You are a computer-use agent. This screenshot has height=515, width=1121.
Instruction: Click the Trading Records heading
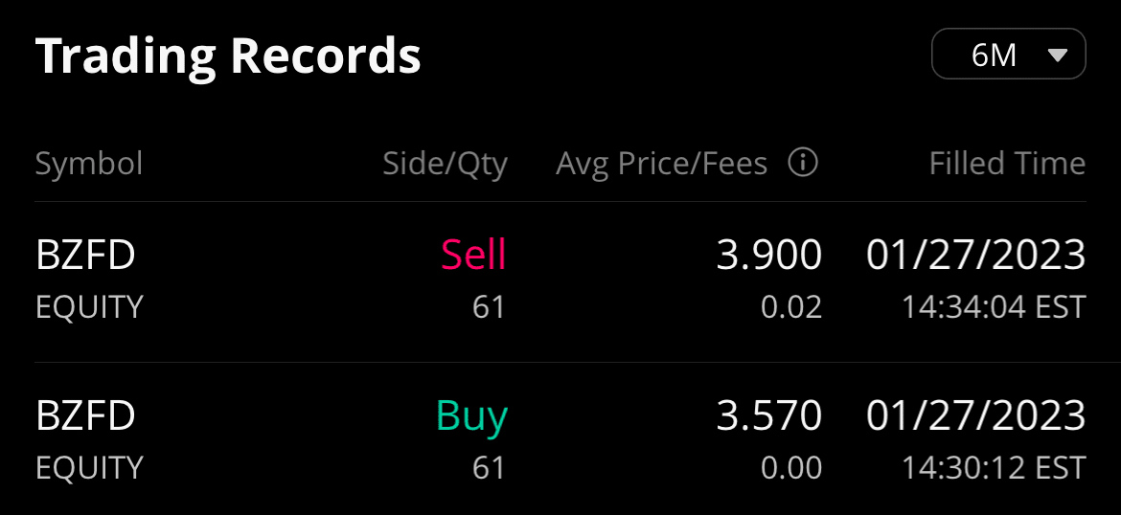point(228,56)
